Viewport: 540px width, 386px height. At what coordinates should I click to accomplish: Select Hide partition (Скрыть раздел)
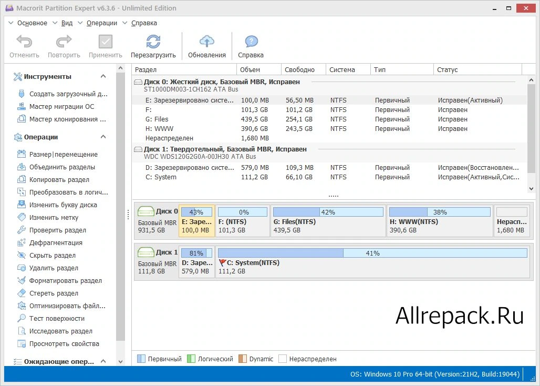pos(46,256)
